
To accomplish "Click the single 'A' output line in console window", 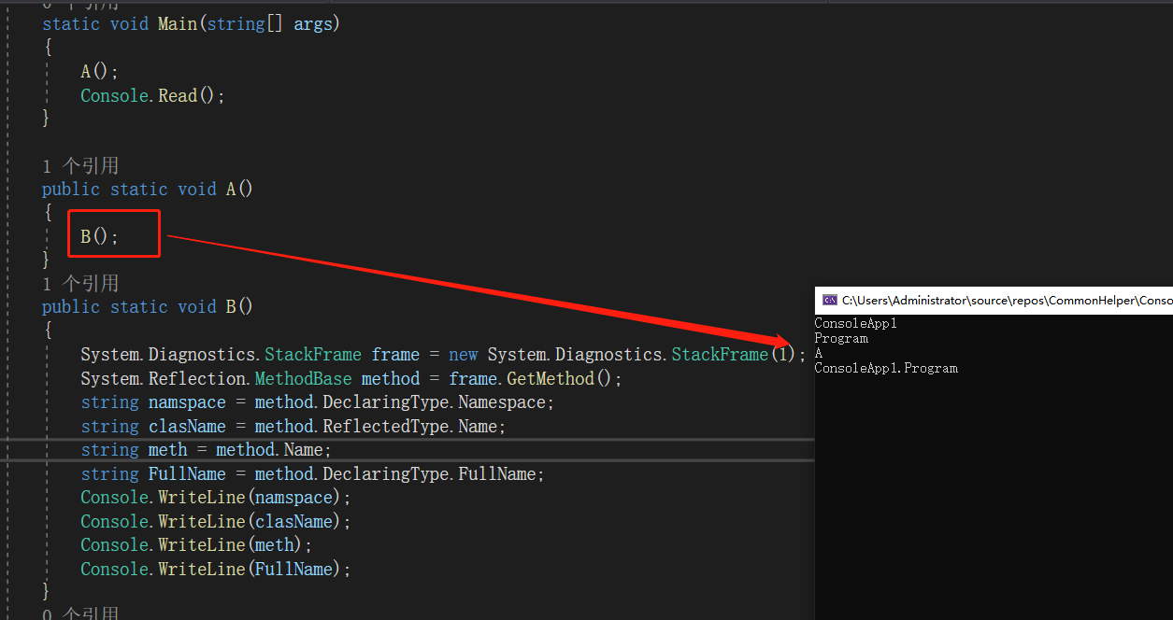I will 819,354.
